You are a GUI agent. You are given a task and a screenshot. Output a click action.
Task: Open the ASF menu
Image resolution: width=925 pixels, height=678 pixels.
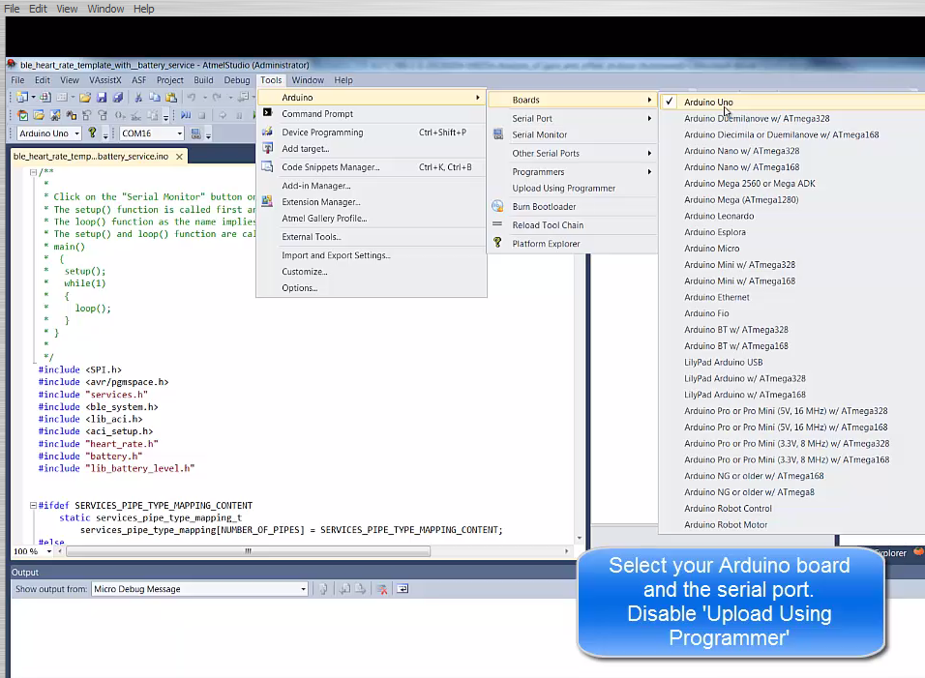[138, 80]
